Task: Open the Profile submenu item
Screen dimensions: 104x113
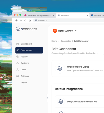Action: [24, 83]
